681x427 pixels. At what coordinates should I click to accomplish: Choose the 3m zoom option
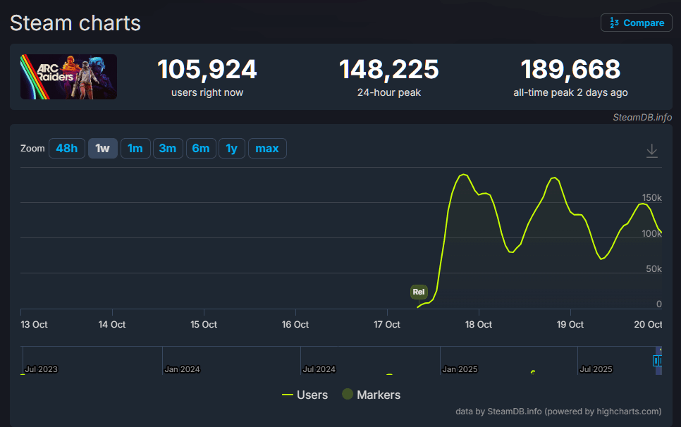(x=168, y=149)
